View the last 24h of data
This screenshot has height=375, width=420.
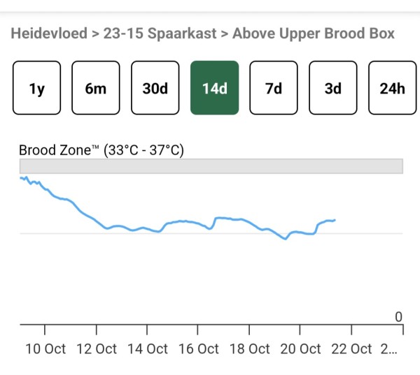392,88
